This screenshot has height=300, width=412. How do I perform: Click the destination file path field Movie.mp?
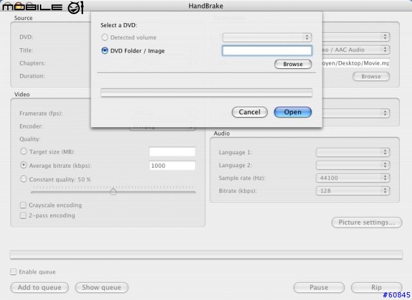point(356,63)
